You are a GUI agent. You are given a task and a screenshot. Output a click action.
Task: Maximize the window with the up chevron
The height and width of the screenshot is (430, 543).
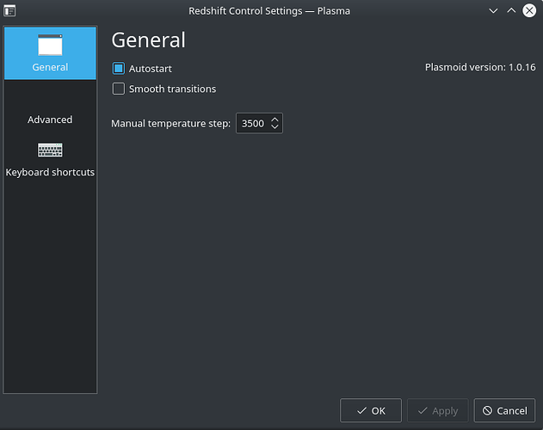(x=511, y=10)
